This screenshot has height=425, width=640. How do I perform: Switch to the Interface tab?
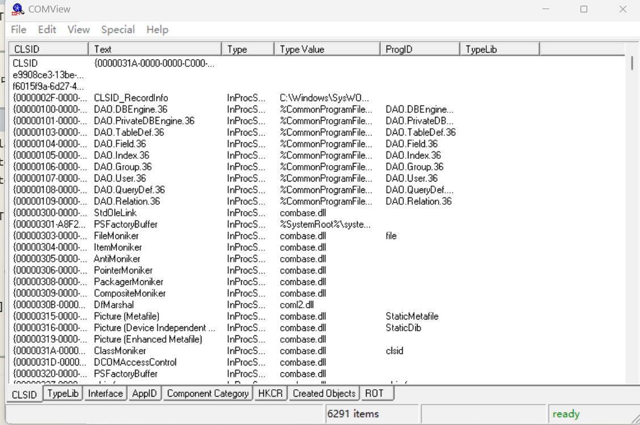(106, 393)
